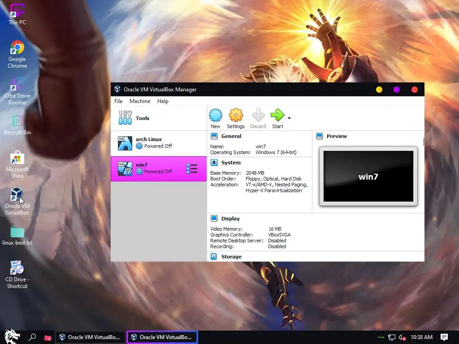This screenshot has height=344, width=459.
Task: Open the General section heading
Action: pyautogui.click(x=231, y=136)
